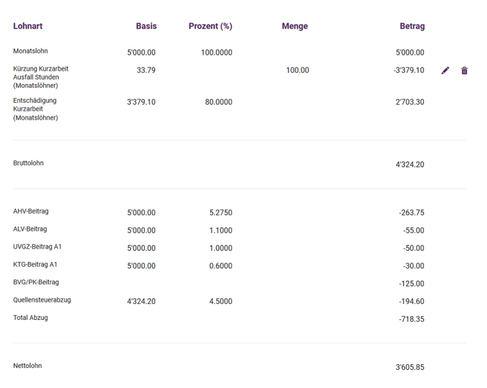Select the AHV-Beitrag percent value 5.2750

click(221, 213)
